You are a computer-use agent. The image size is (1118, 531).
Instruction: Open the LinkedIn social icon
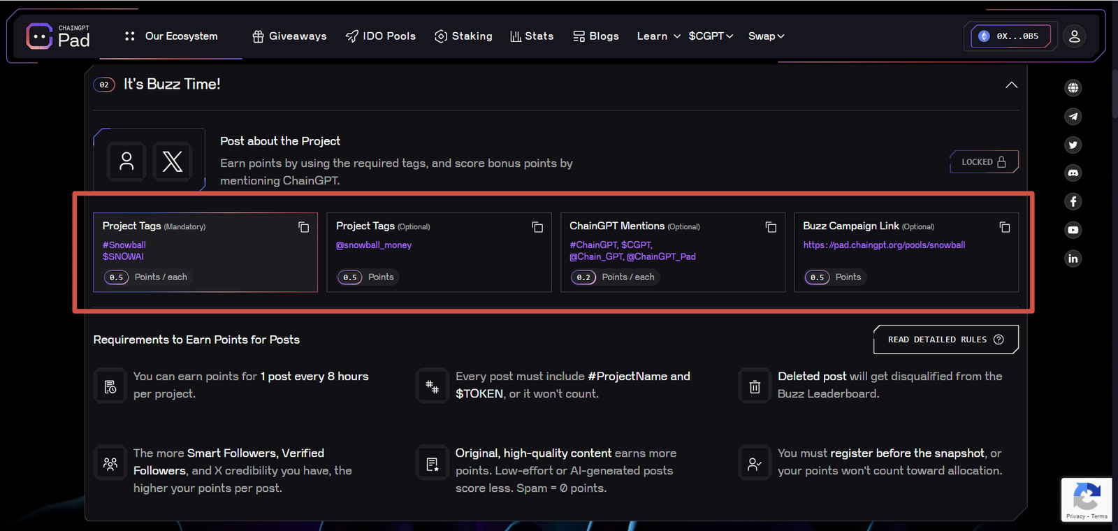(x=1073, y=259)
